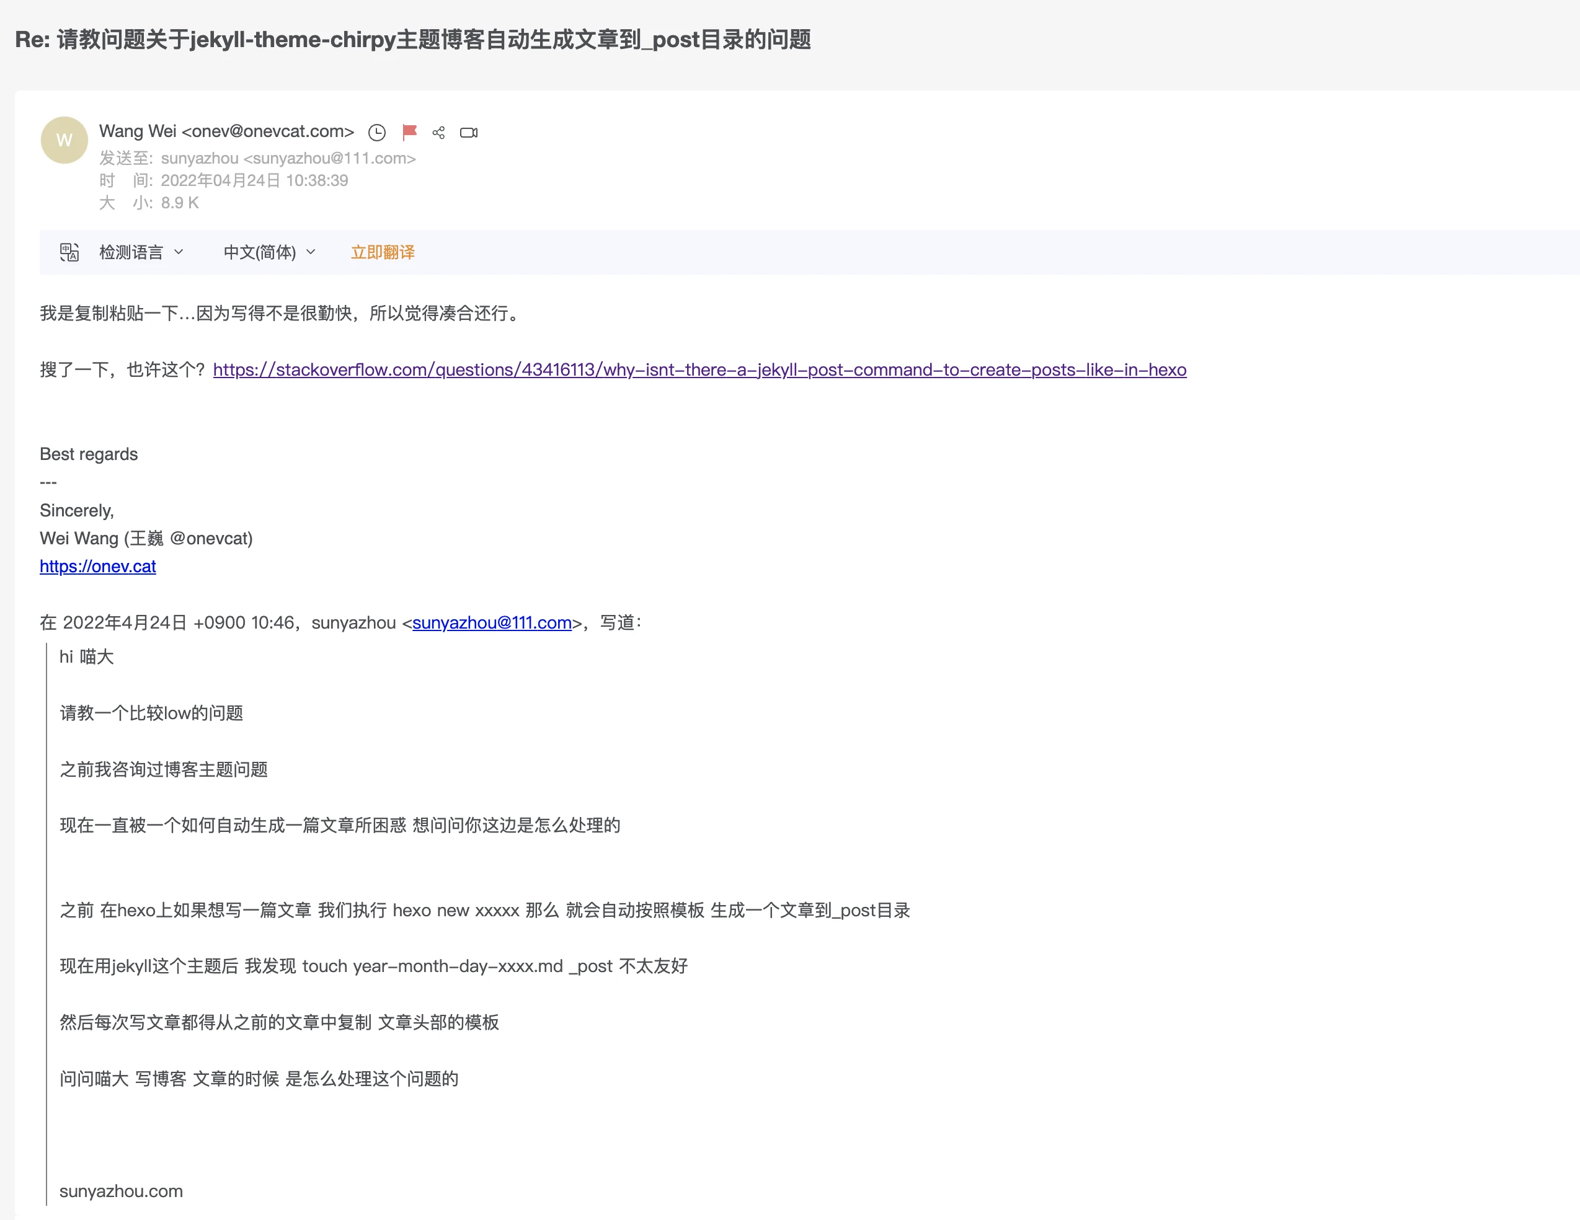Open the 检测语言 source language dropdown

click(141, 252)
